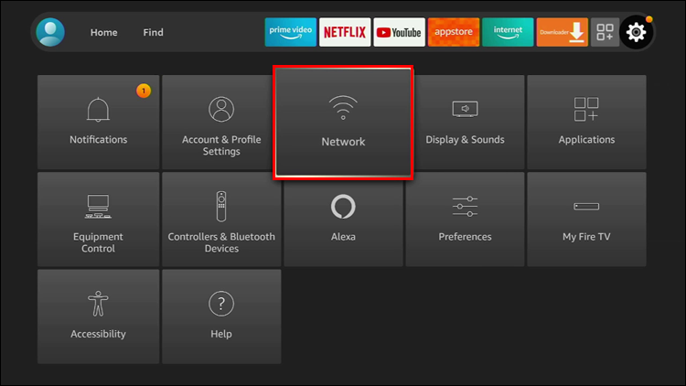
Task: Switch to the Find tab
Action: [153, 32]
